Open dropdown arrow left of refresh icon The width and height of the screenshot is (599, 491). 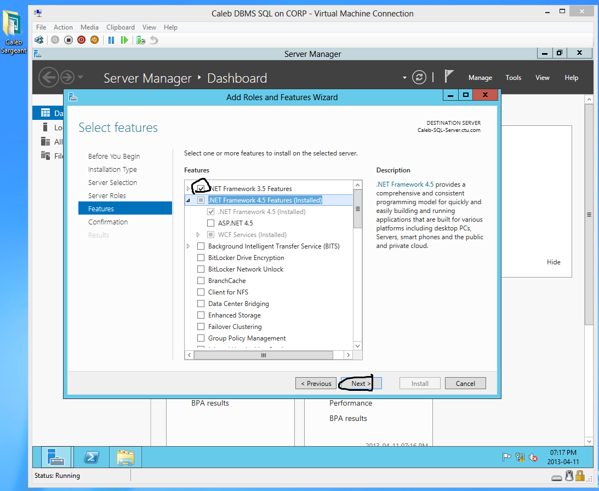coord(404,78)
